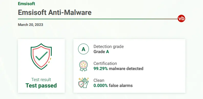Screen dimensions: 203x99
Task: Click the certification ribbon star icon
Action: (83, 66)
